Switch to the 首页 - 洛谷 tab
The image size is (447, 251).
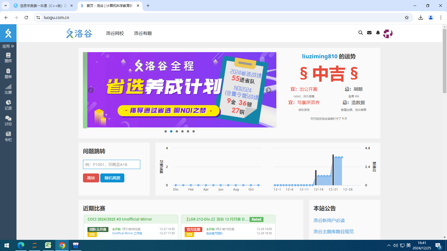point(110,6)
